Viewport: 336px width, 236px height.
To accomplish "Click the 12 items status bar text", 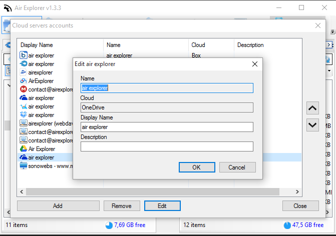I will [194, 225].
